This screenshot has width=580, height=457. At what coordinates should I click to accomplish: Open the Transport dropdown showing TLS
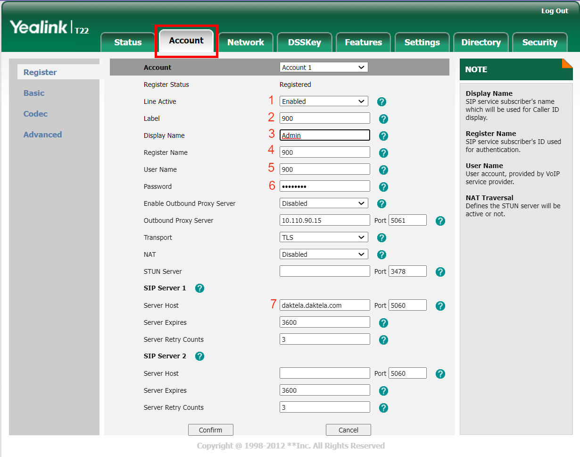click(323, 237)
